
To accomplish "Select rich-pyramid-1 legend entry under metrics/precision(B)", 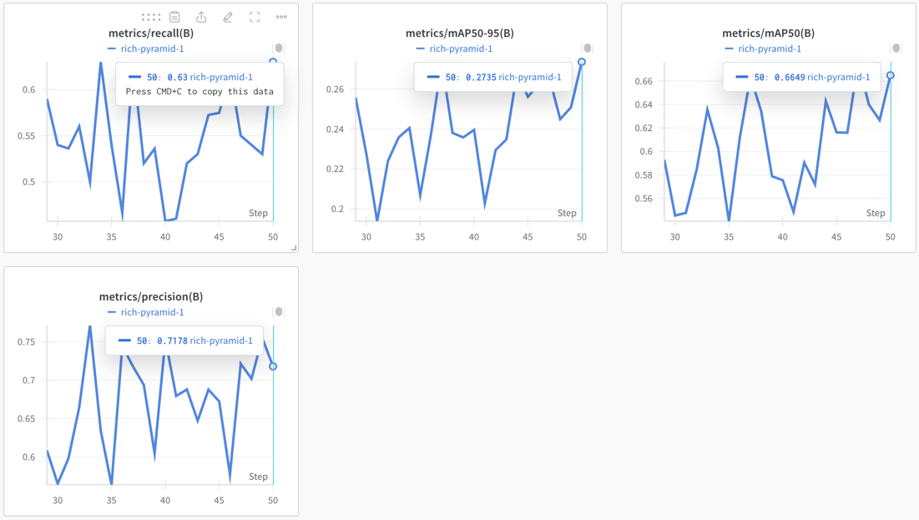I will coord(152,312).
